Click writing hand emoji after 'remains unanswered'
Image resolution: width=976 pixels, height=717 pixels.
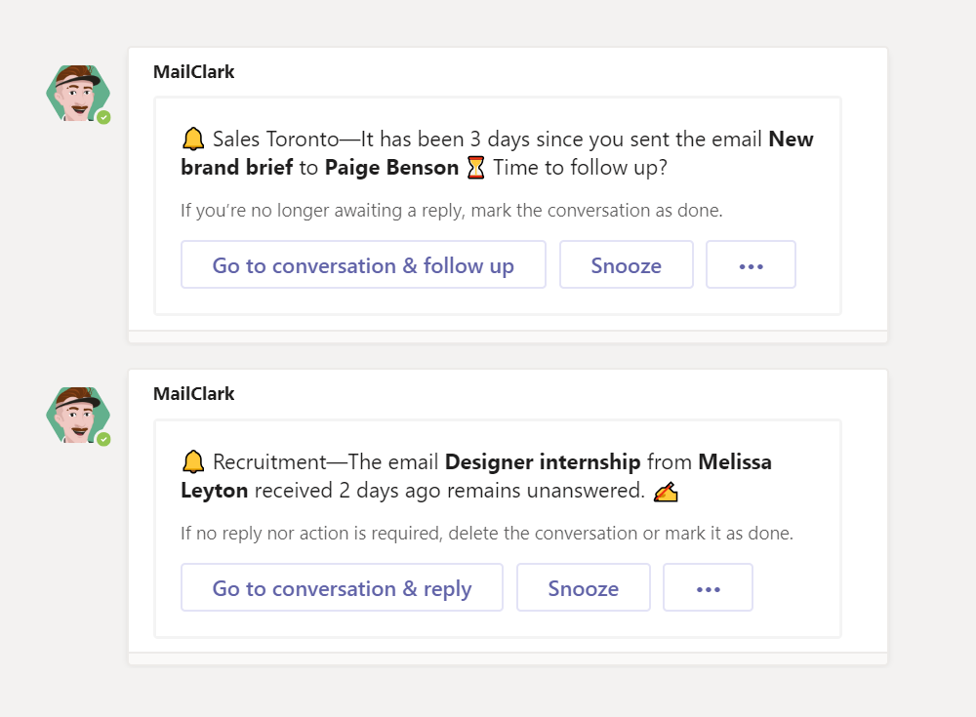pos(666,491)
